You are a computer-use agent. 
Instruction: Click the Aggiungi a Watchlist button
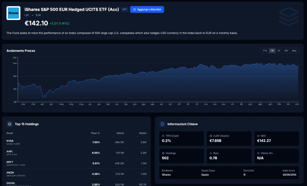tap(147, 9)
